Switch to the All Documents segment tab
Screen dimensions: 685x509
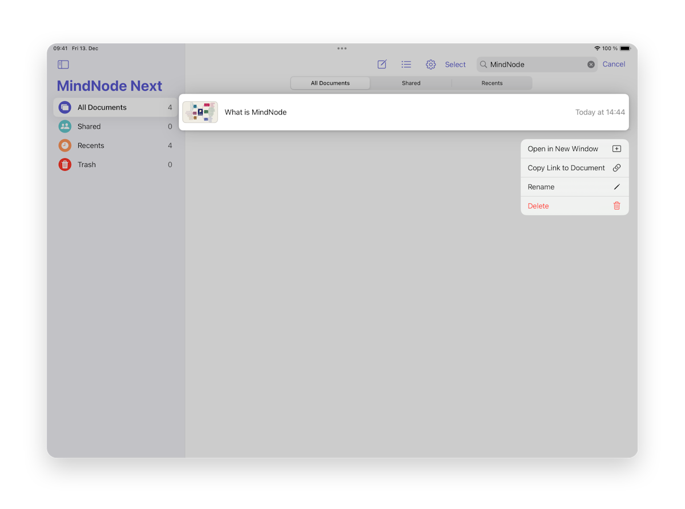[330, 83]
